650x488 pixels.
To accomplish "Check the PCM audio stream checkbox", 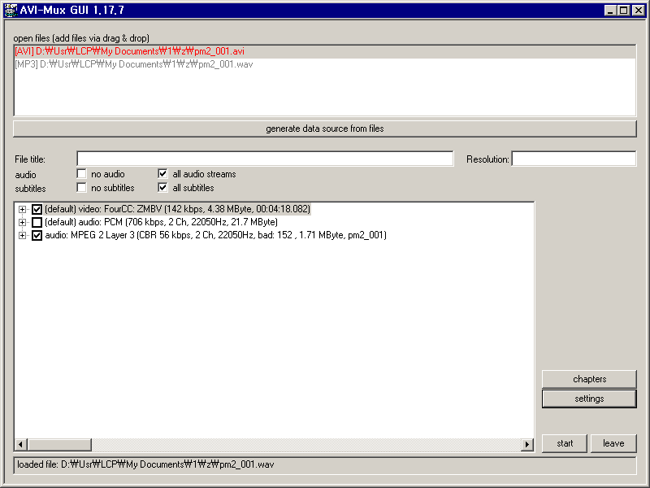I will pos(37,222).
